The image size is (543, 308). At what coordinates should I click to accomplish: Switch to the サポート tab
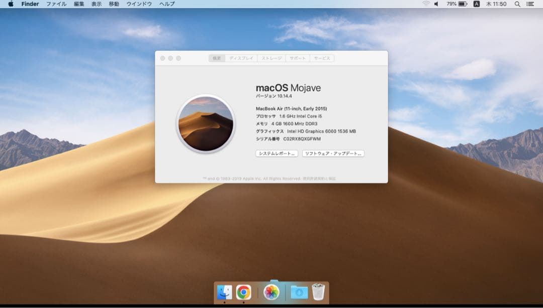(x=298, y=58)
